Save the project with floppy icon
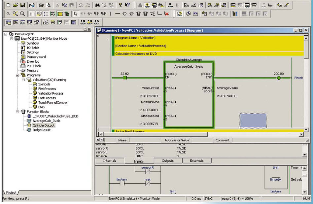 click(22, 5)
